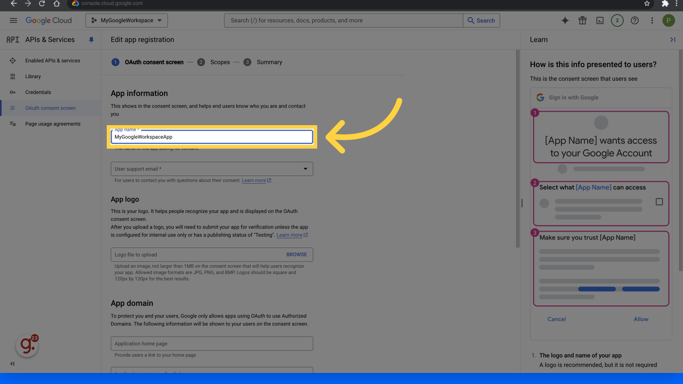Click the main form vertical scrollbar
The image size is (683, 384).
coord(518,149)
